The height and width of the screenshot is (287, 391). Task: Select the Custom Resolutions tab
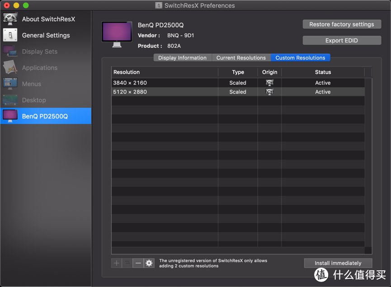300,58
